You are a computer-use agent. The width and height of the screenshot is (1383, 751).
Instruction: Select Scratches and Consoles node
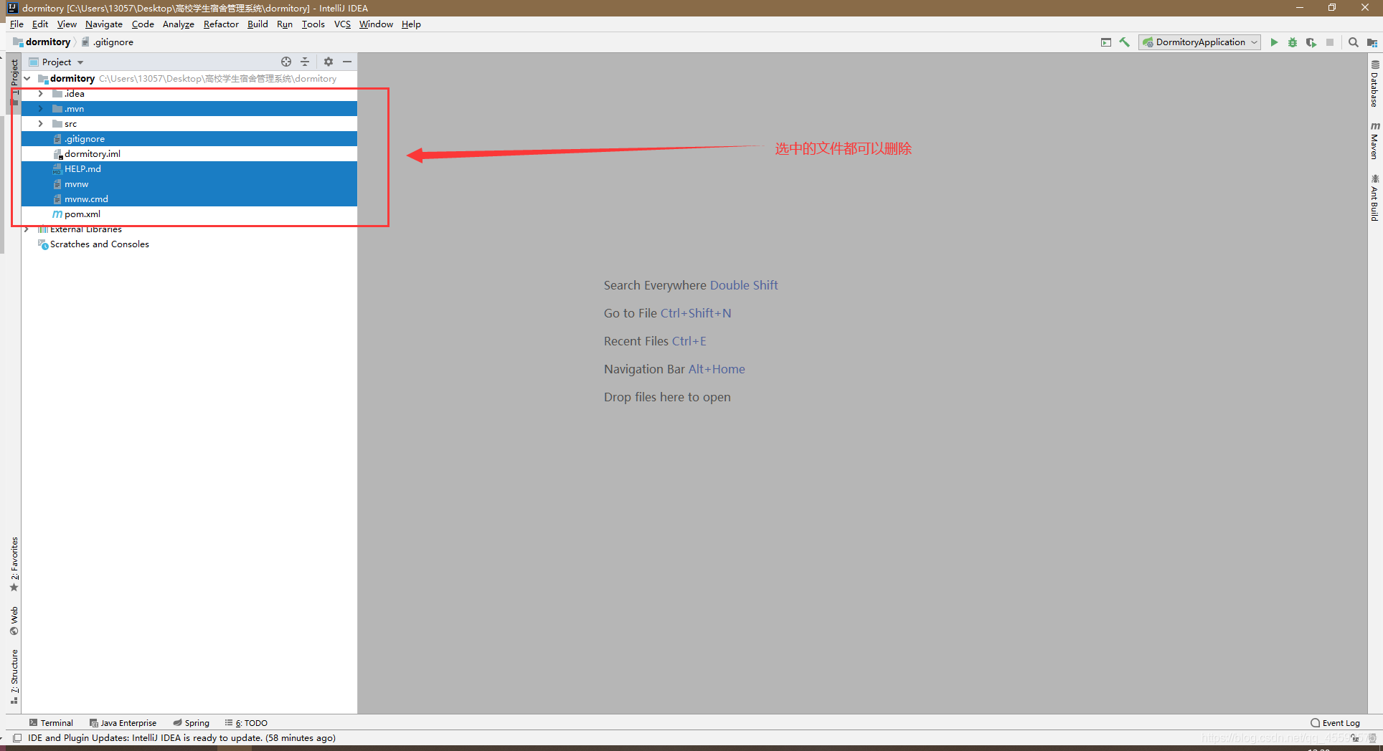(x=189, y=244)
